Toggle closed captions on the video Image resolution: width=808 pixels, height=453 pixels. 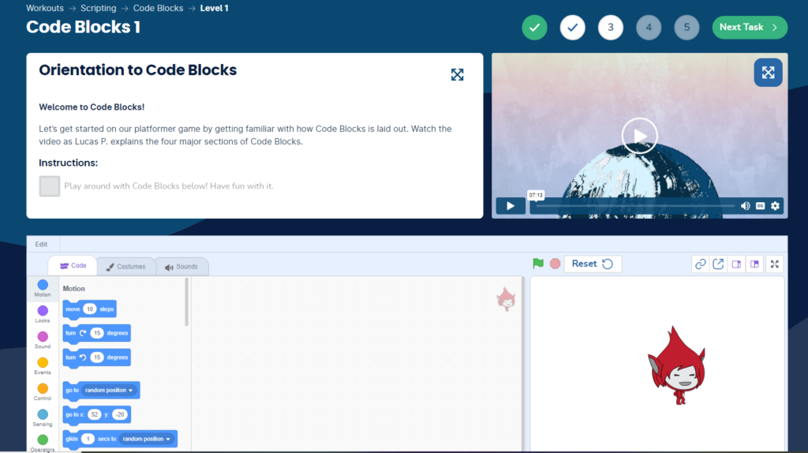click(761, 206)
